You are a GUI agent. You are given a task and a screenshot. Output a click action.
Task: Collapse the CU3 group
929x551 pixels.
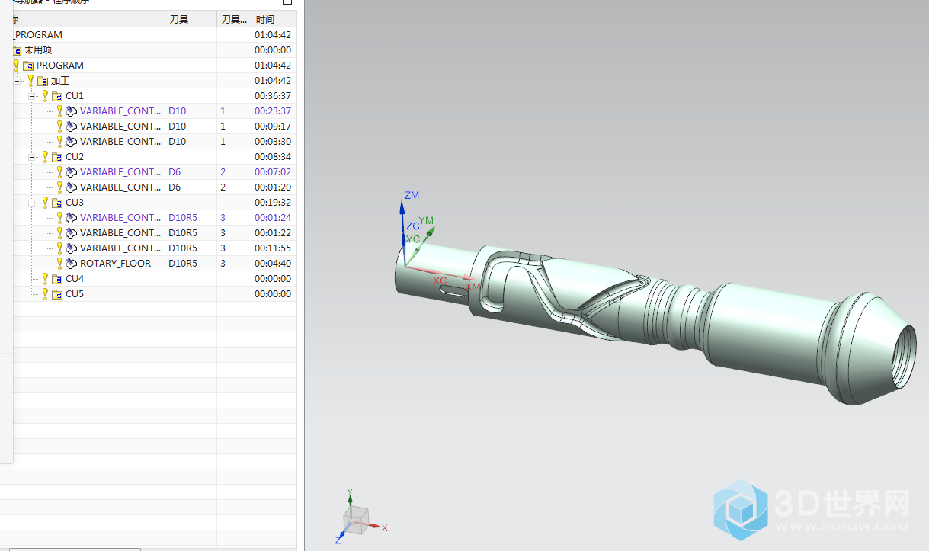click(x=32, y=203)
